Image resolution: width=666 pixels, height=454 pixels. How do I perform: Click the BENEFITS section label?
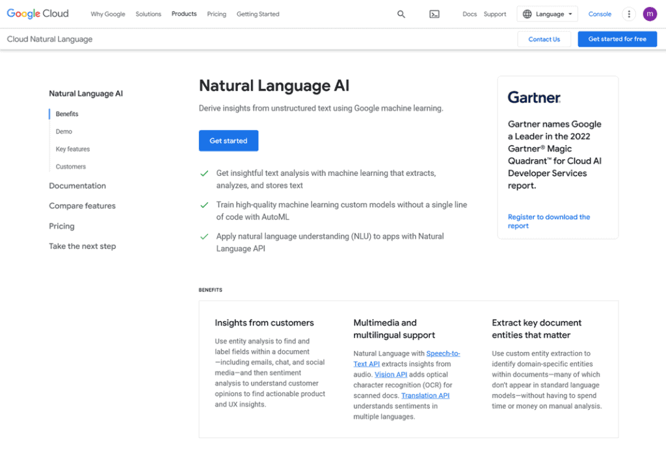coord(210,290)
